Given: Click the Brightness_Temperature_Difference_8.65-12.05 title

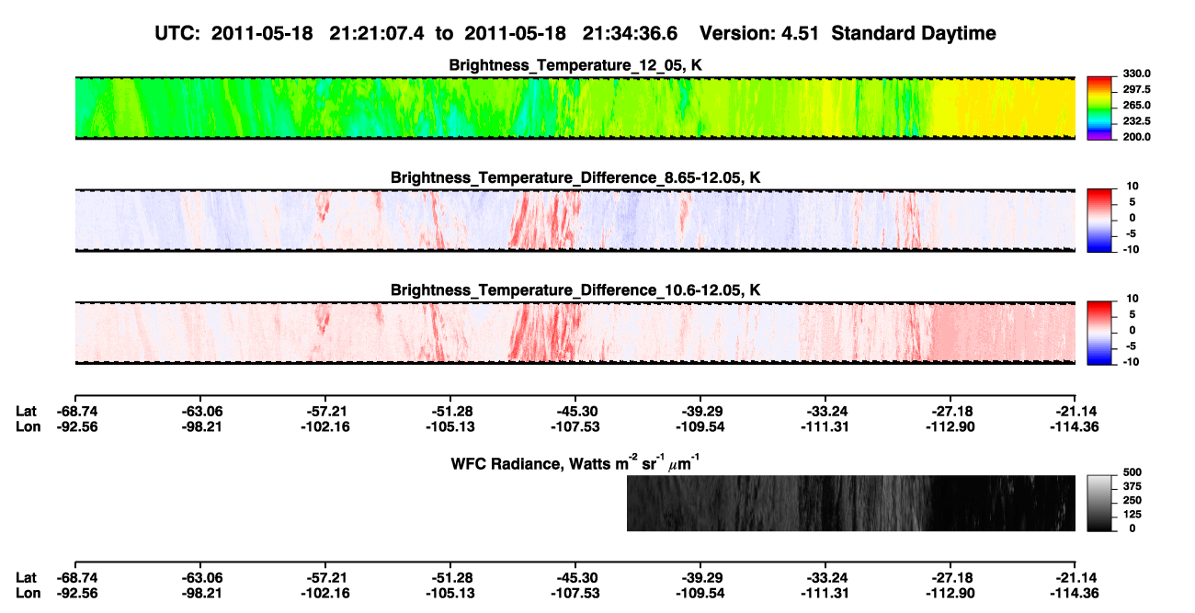Looking at the screenshot, I should [575, 177].
